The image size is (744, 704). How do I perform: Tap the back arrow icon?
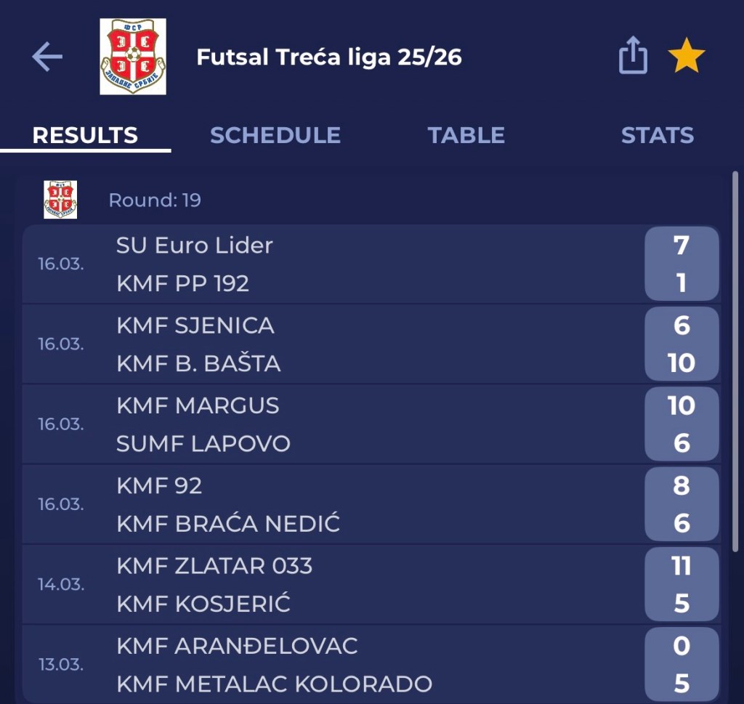47,57
